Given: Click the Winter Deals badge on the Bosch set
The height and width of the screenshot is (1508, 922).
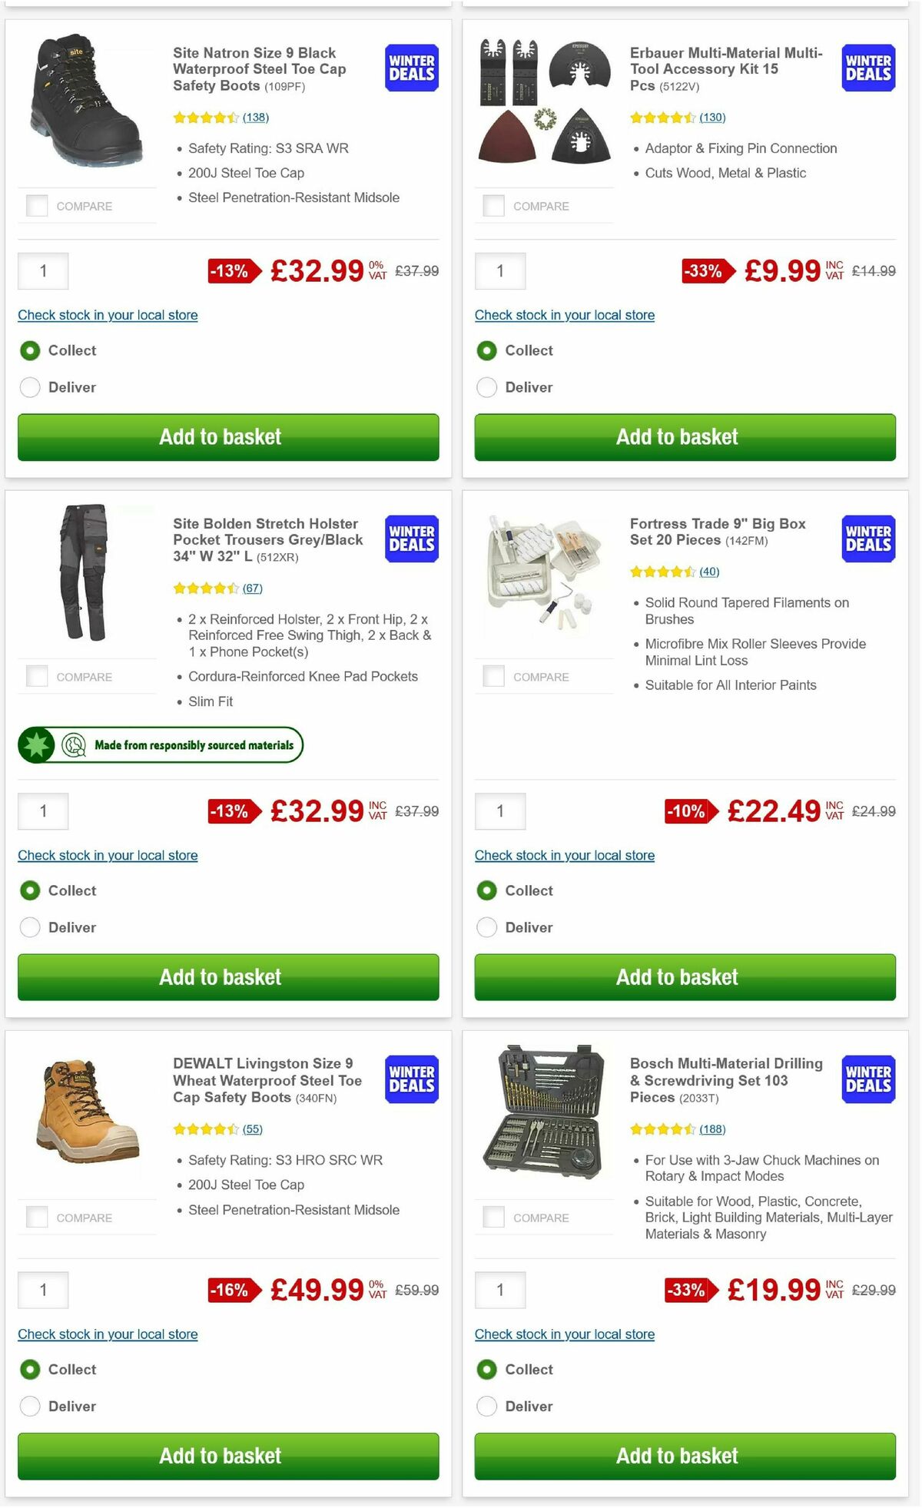Looking at the screenshot, I should click(868, 1079).
